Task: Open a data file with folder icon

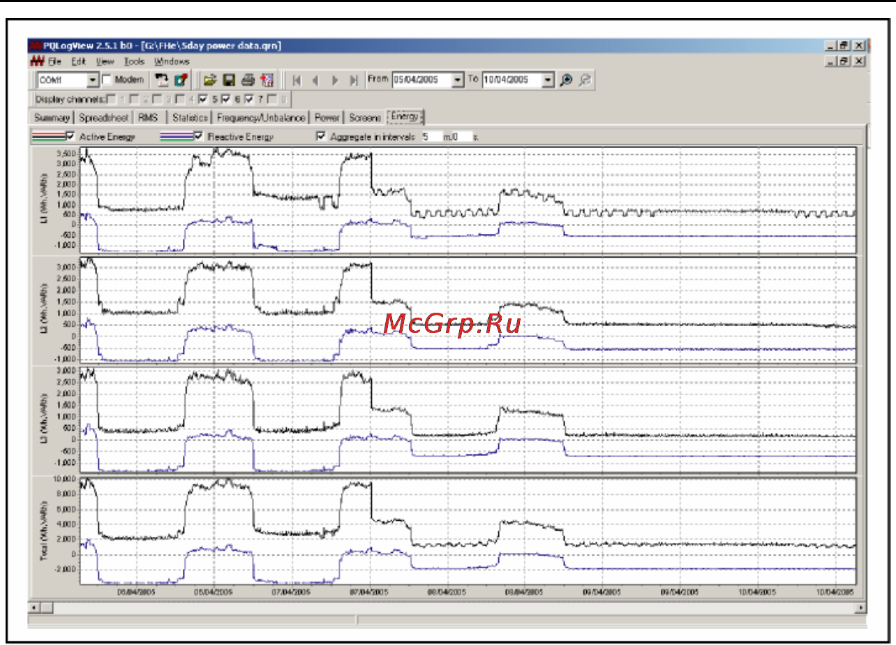Action: tap(210, 80)
